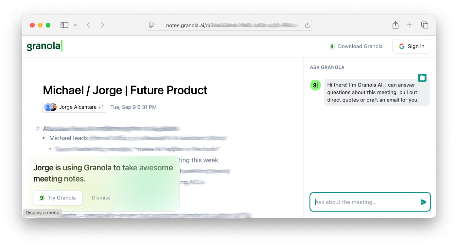Click the bullet line starting Michael leads
Viewport: 458px width, 247px height.
(138, 138)
